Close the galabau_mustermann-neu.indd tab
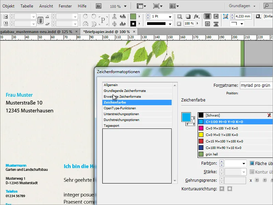The width and height of the screenshot is (273, 205). (x=76, y=31)
